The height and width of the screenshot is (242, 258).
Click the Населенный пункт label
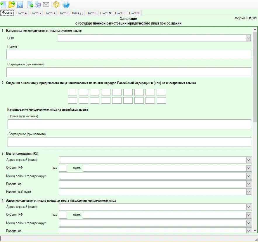pos(19,192)
